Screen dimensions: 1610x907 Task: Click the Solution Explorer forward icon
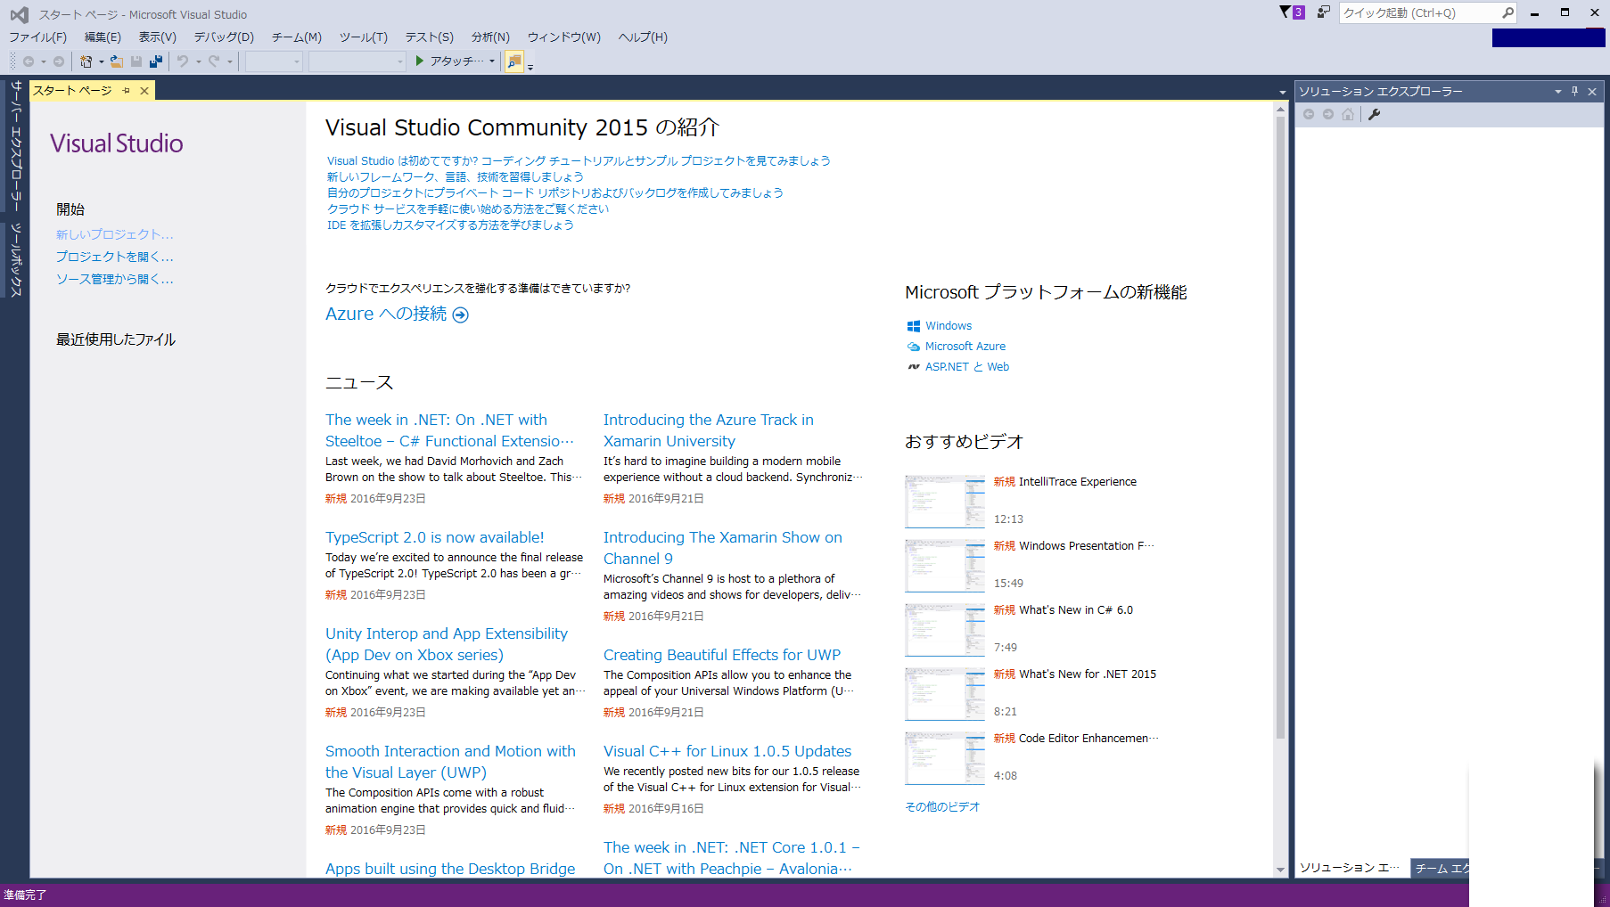click(1328, 114)
